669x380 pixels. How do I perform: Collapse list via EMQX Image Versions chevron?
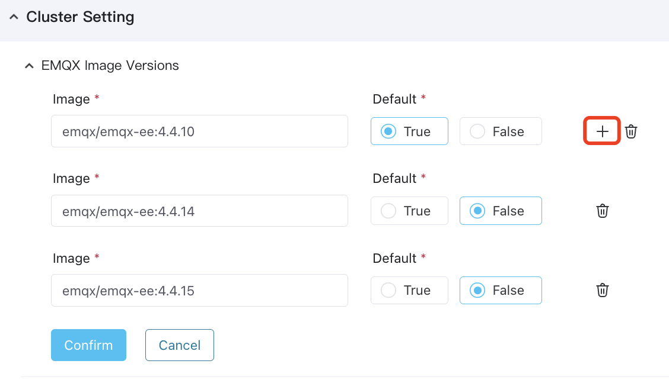(28, 66)
